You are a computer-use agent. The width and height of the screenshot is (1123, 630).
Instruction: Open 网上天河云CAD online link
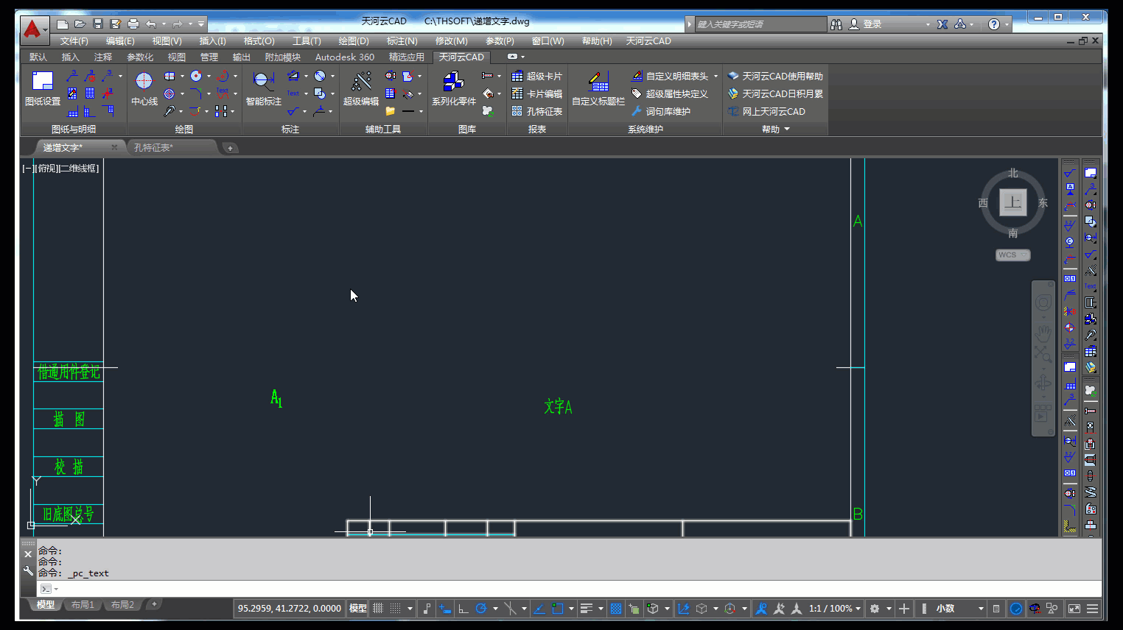pos(766,111)
